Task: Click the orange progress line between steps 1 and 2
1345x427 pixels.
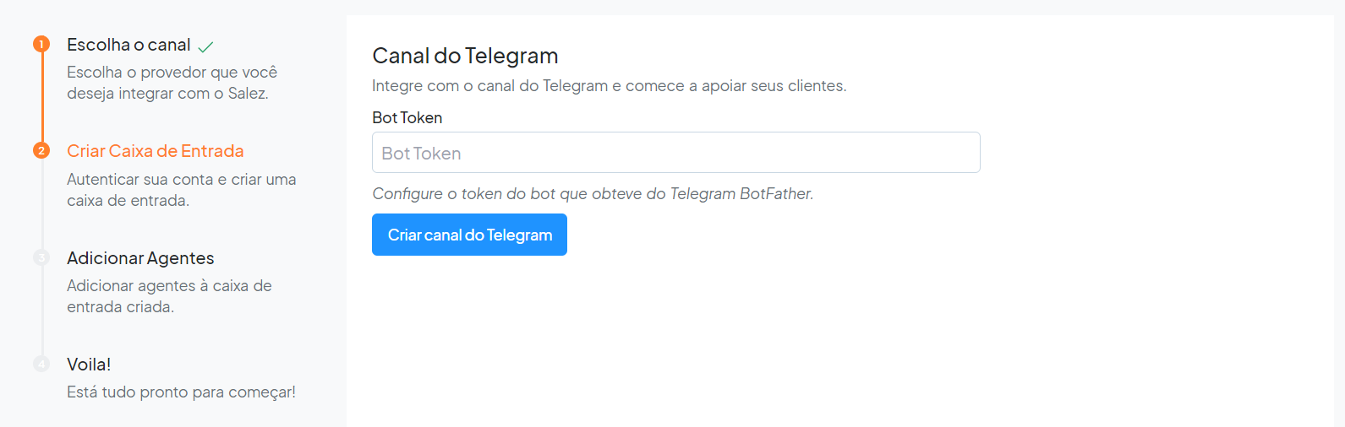Action: pos(41,97)
